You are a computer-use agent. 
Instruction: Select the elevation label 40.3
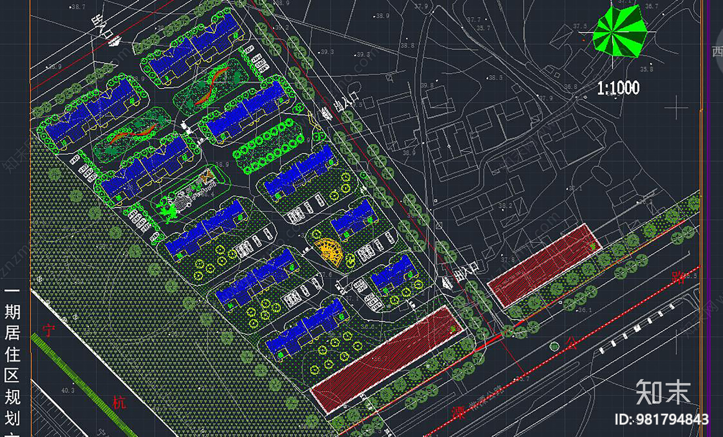pos(68,390)
